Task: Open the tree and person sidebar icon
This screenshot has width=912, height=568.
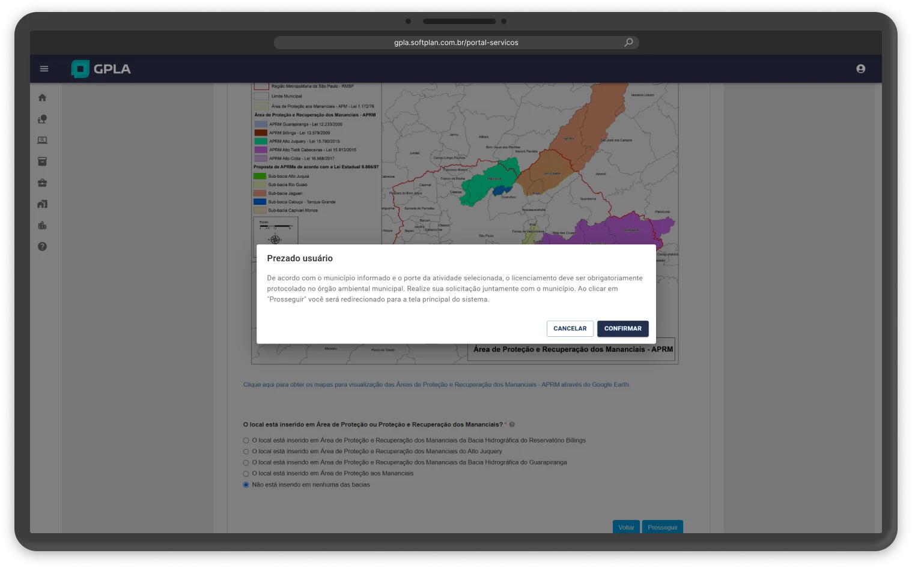Action: [42, 119]
